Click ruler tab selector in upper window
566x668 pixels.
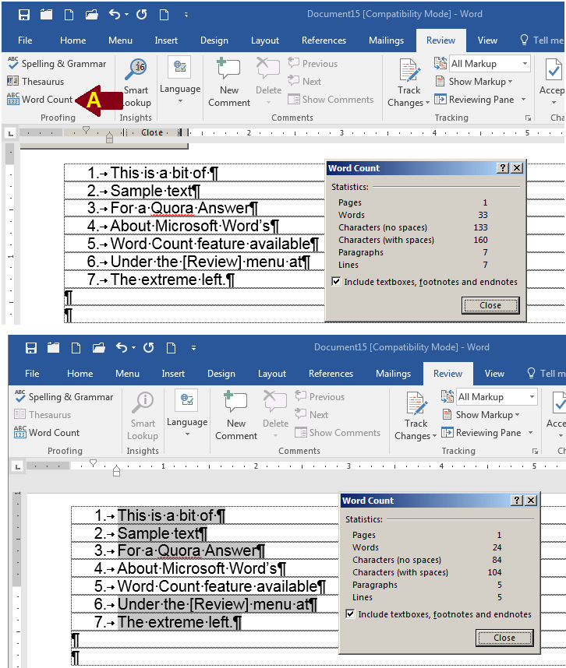pyautogui.click(x=11, y=133)
